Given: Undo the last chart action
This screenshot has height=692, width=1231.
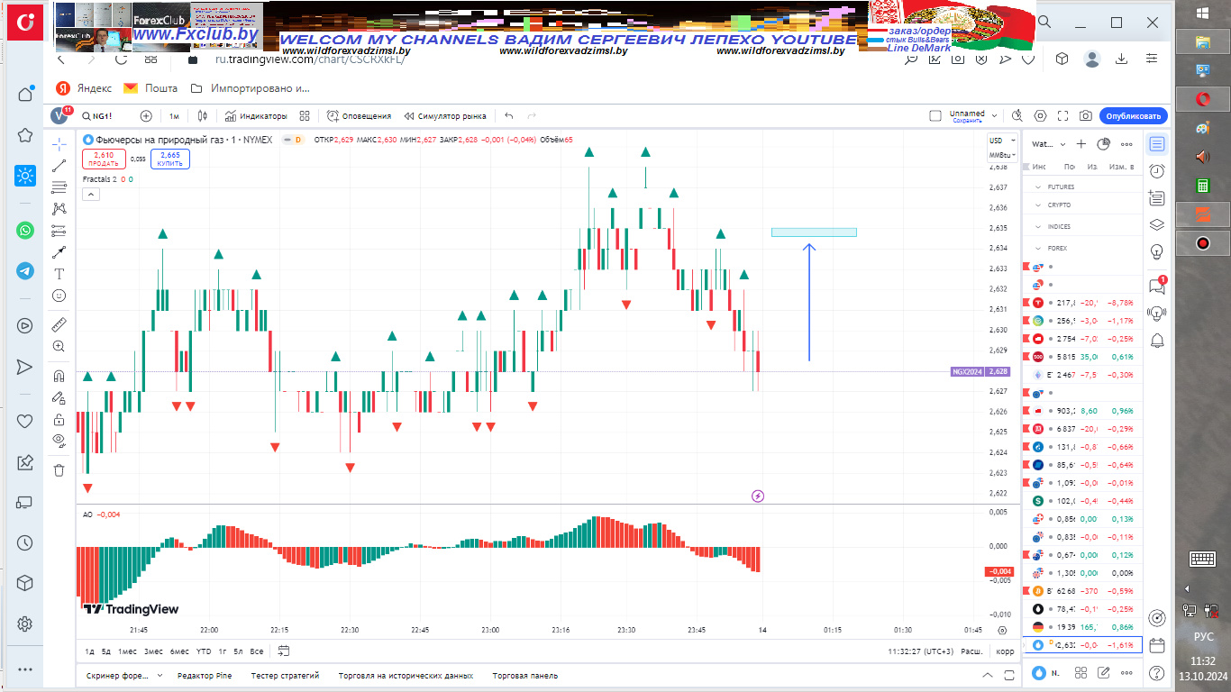Looking at the screenshot, I should pyautogui.click(x=509, y=116).
